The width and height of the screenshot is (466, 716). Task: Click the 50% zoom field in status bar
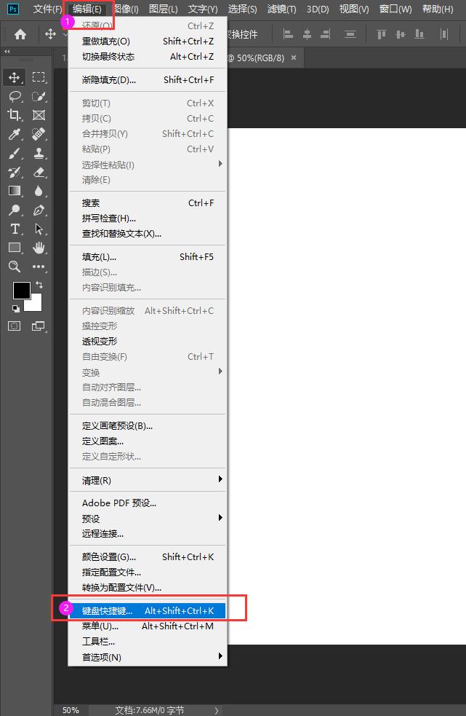[x=71, y=710]
